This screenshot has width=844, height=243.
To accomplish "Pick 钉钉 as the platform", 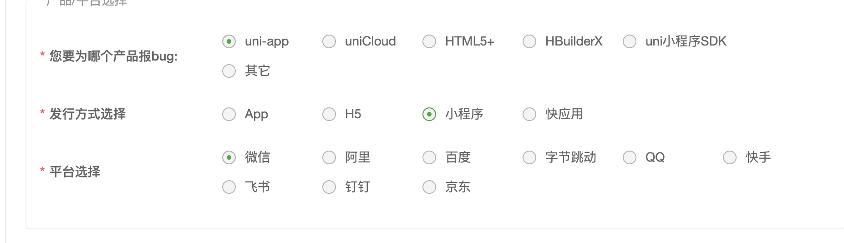I will pos(329,187).
